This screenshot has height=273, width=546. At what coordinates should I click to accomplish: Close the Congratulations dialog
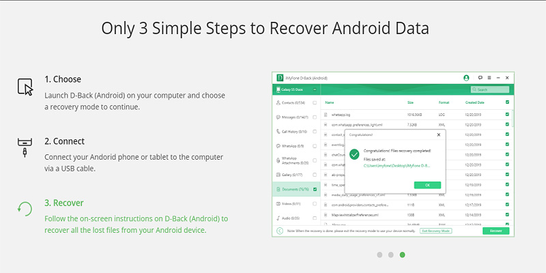point(439,135)
